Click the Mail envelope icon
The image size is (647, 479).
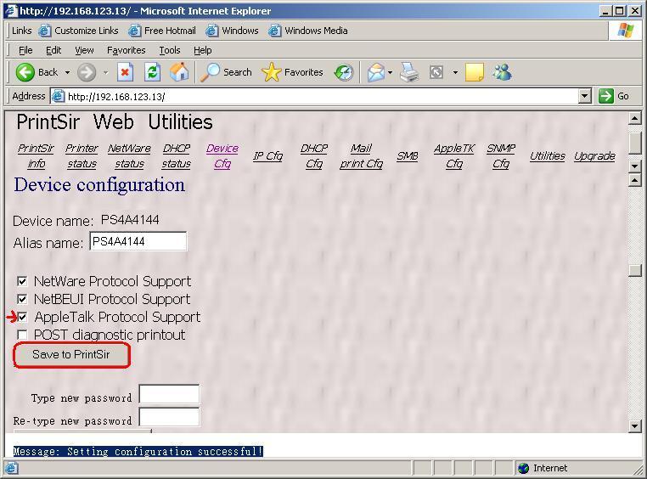[375, 72]
